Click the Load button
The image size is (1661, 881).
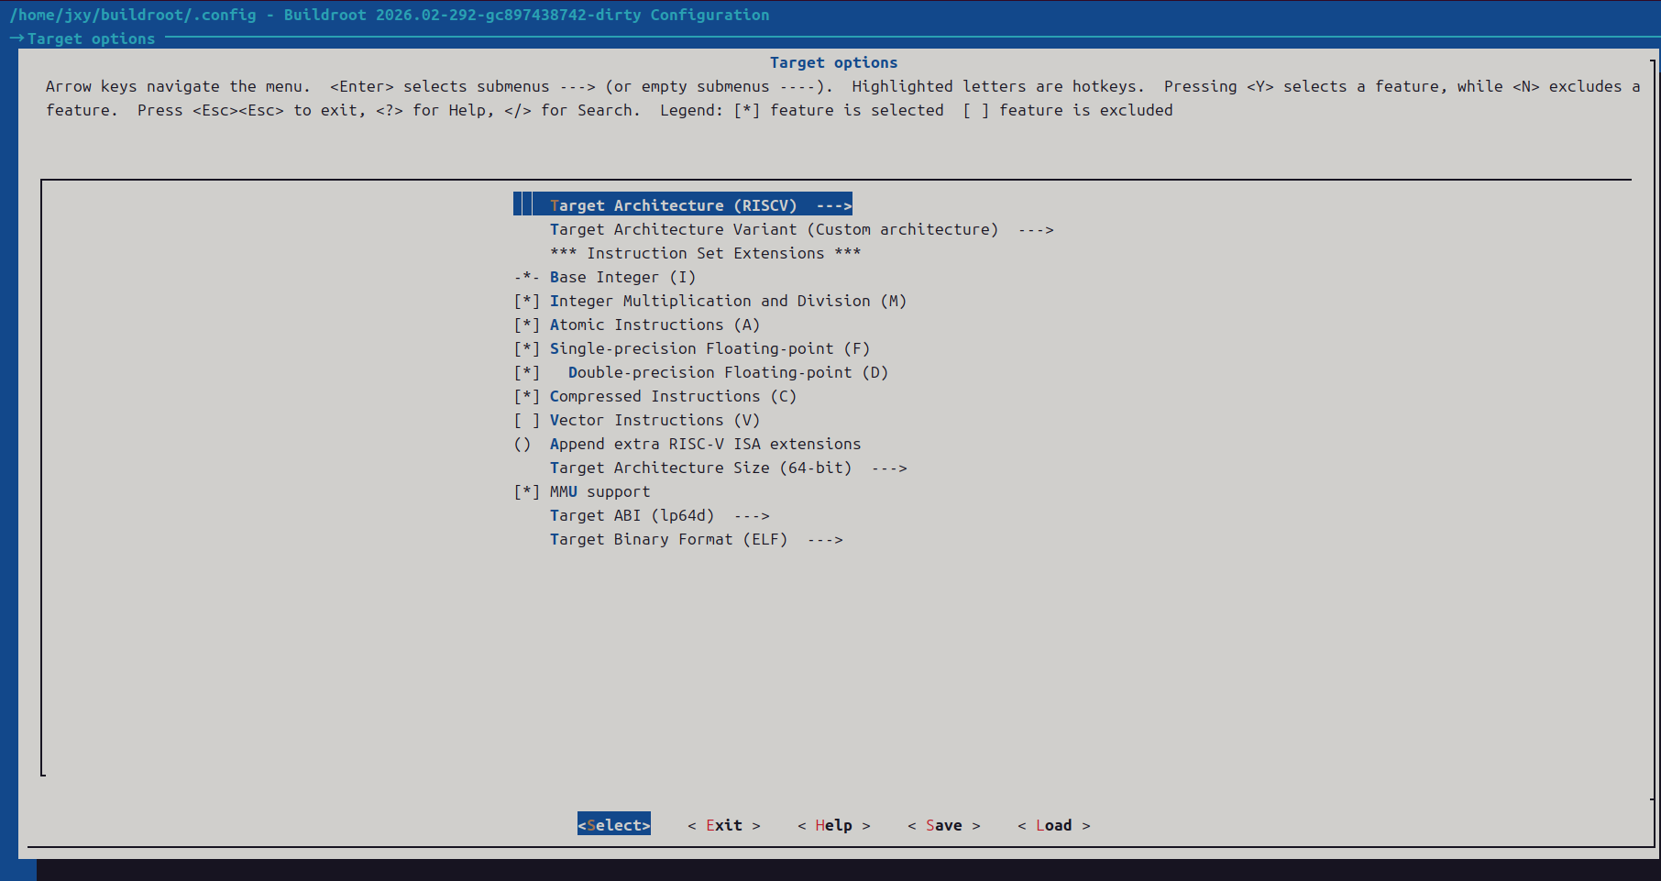1053,825
